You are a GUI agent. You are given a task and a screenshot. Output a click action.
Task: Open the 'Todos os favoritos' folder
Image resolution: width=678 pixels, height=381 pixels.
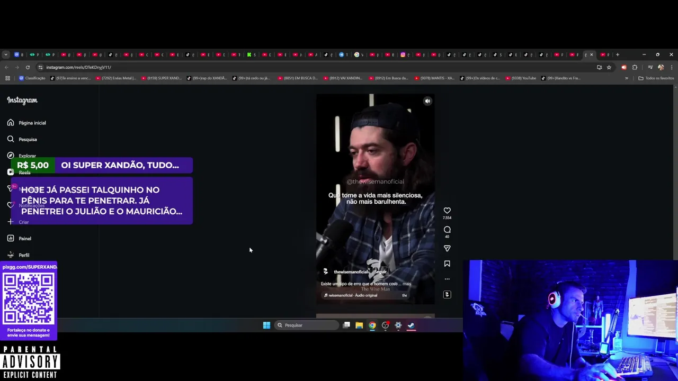(656, 78)
